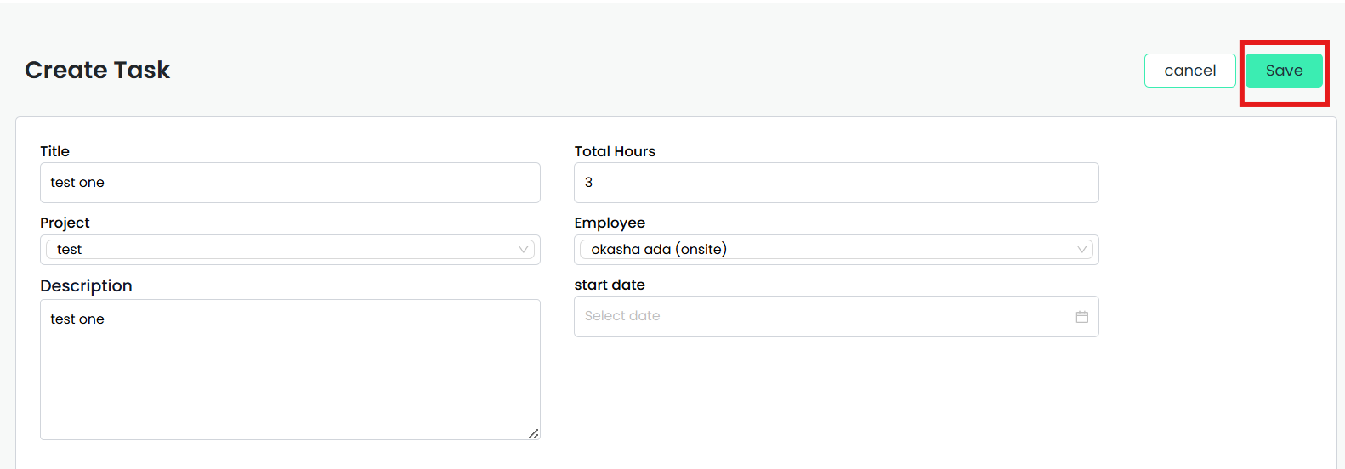Click the Save button
This screenshot has width=1345, height=469.
(1284, 71)
